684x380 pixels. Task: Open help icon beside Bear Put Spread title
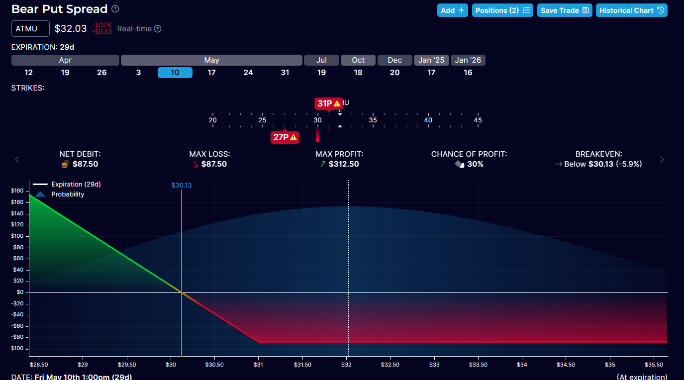pyautogui.click(x=115, y=9)
